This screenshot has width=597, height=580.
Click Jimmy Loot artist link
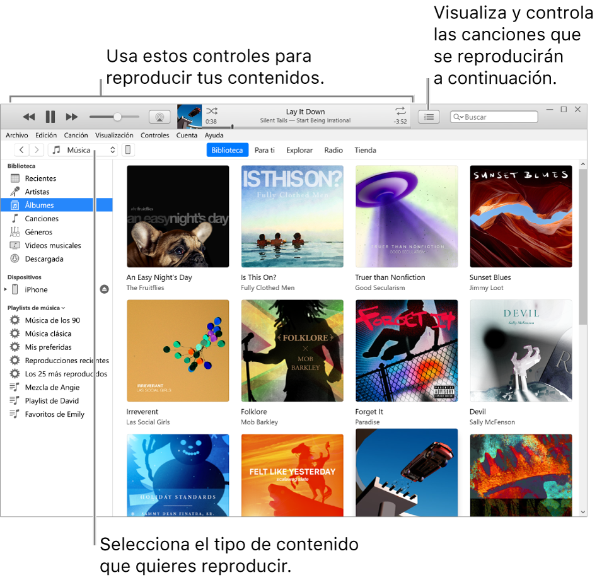[486, 288]
